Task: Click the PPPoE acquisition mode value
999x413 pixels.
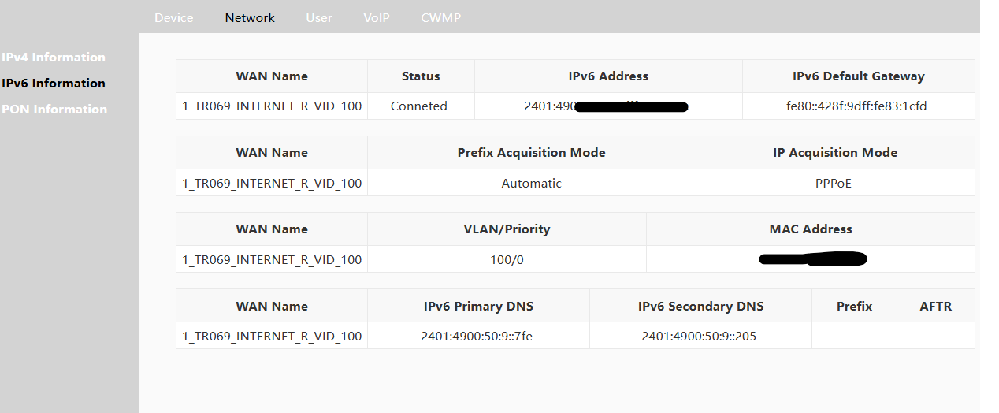Action: (834, 183)
